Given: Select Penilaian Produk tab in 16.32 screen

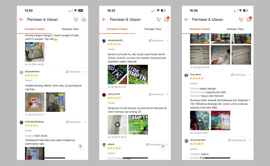Looking at the screenshot, I should pyautogui.click(x=117, y=29).
